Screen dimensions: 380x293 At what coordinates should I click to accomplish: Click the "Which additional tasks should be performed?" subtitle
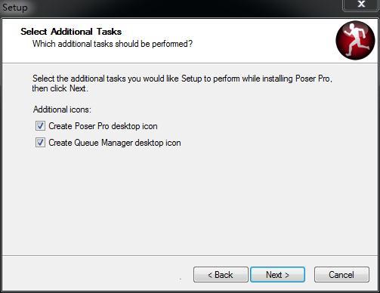point(113,44)
